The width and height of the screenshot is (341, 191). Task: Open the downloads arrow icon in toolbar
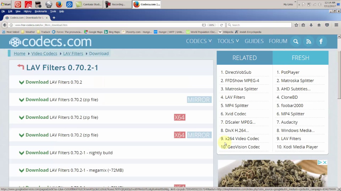point(311,25)
